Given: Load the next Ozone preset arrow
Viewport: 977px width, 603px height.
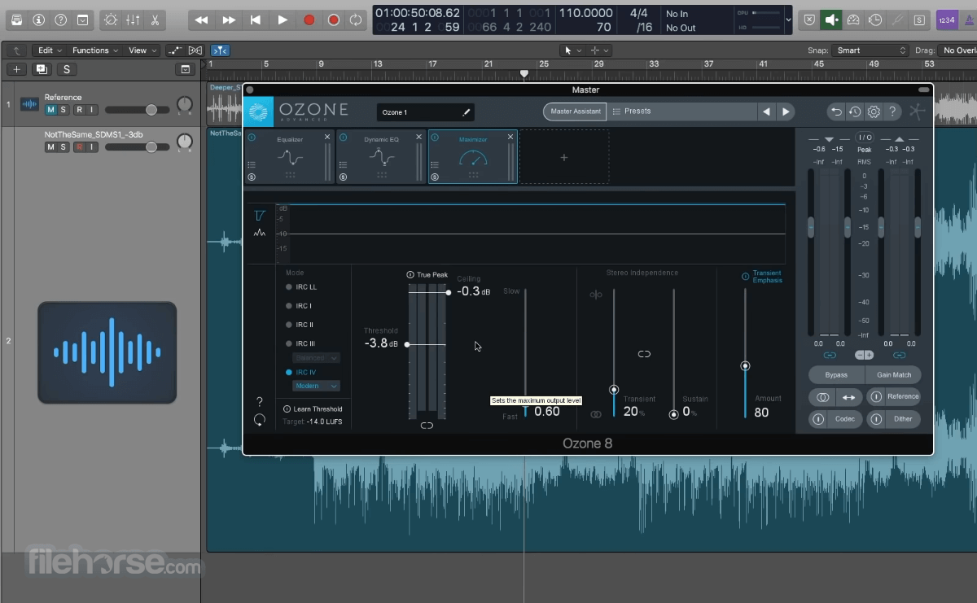Looking at the screenshot, I should click(786, 111).
